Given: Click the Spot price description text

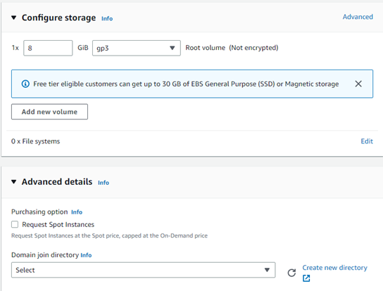Looking at the screenshot, I should pos(109,235).
